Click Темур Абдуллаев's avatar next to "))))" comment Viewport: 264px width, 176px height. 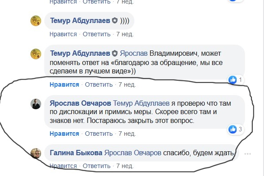(36, 21)
